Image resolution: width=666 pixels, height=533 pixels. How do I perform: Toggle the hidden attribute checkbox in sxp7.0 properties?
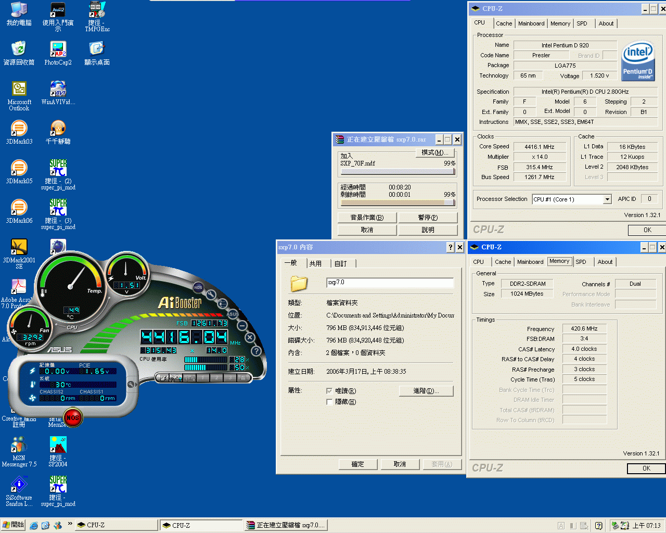tap(329, 401)
